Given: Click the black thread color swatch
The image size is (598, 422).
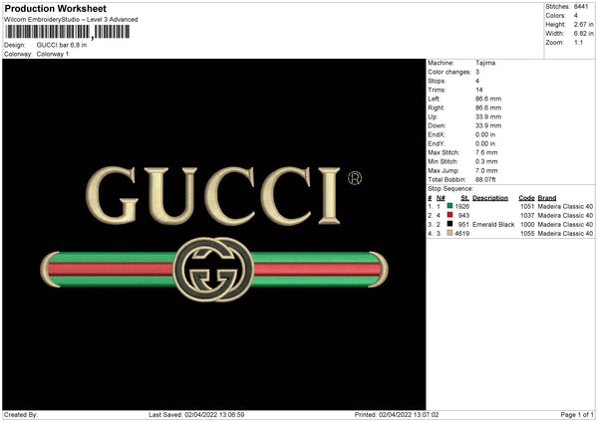Looking at the screenshot, I should [x=449, y=224].
